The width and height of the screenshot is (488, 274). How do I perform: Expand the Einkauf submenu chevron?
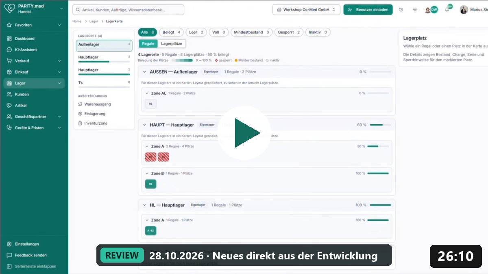coord(59,72)
